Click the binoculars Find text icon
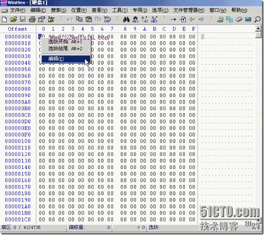This screenshot has height=235, width=264. (x=126, y=19)
